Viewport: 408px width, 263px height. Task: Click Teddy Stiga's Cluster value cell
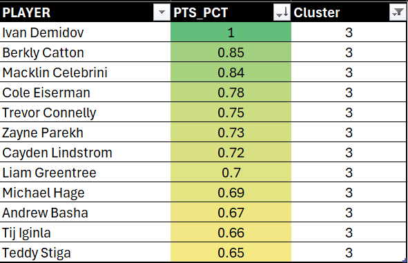pos(349,253)
